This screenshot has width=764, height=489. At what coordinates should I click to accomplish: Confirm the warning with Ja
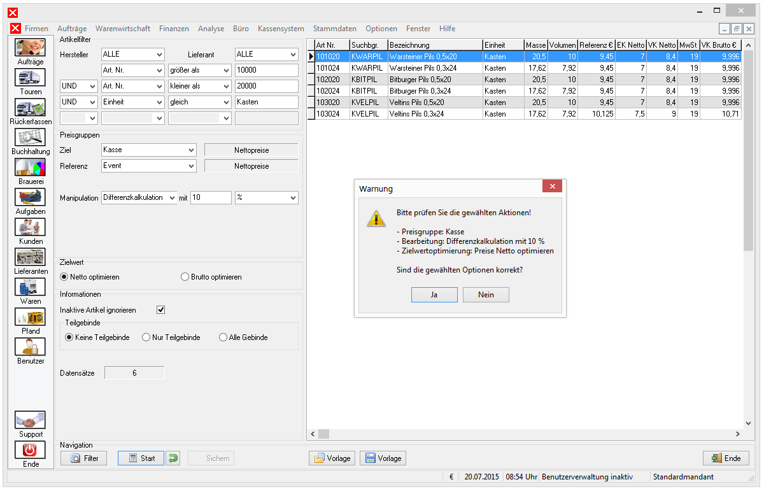tap(434, 295)
